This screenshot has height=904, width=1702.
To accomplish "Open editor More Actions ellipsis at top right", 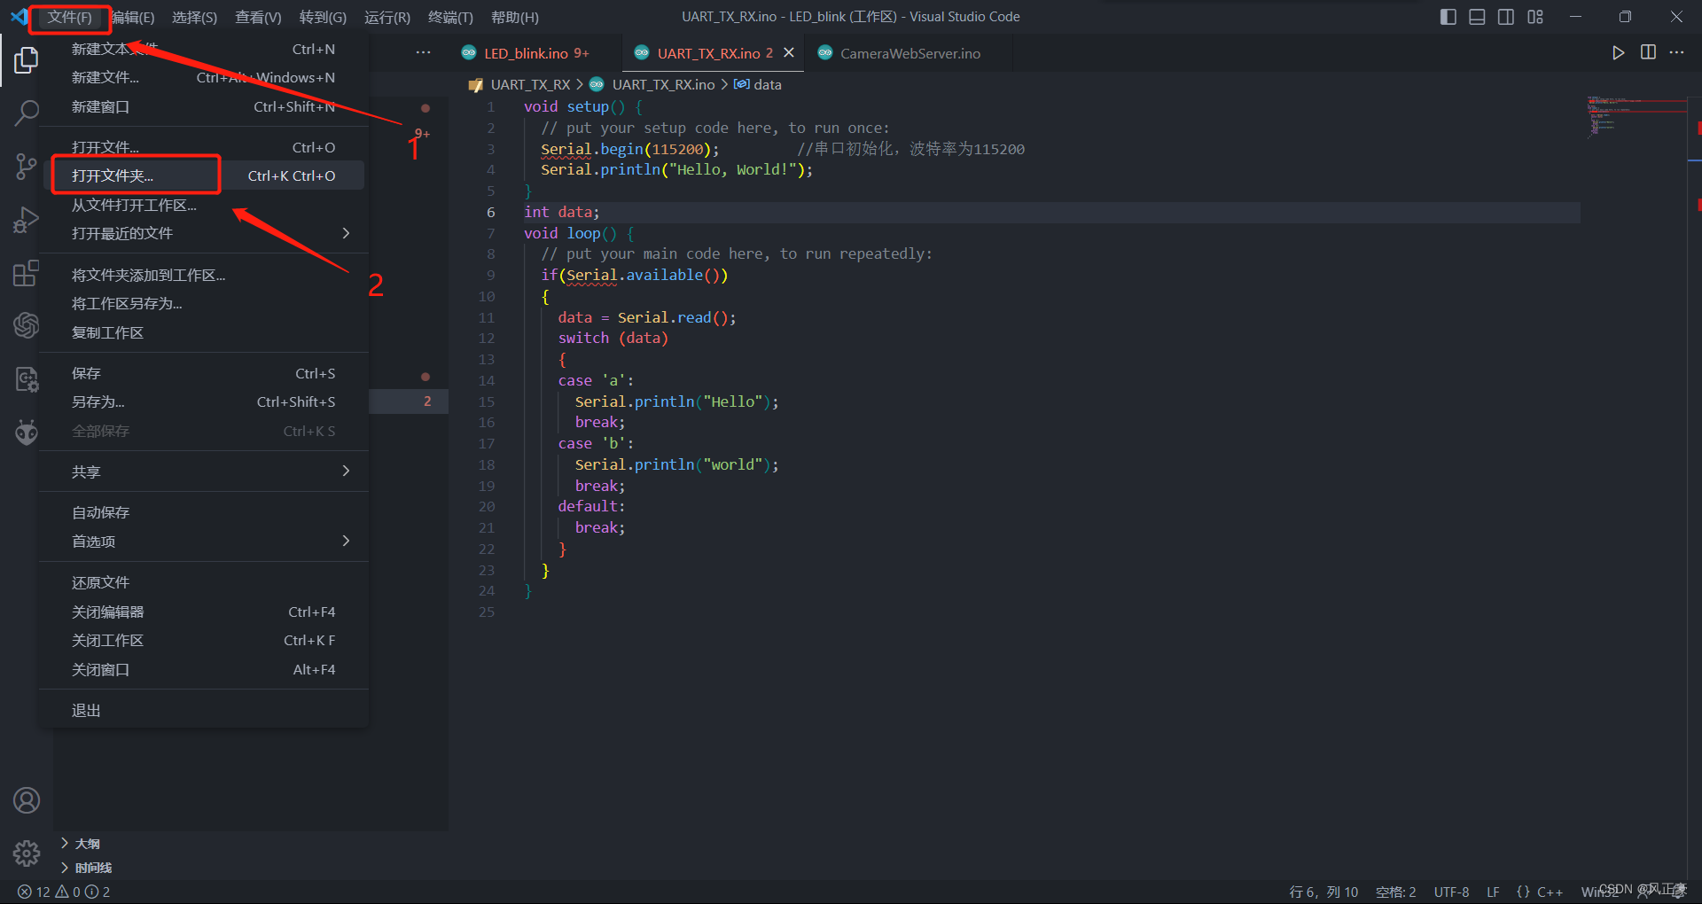I will [1676, 53].
